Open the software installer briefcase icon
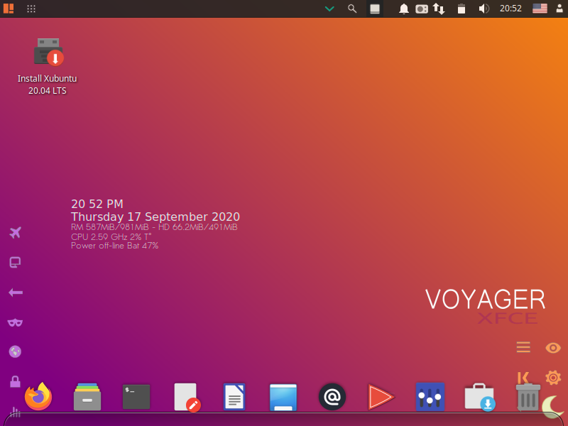The height and width of the screenshot is (426, 568). click(x=479, y=396)
